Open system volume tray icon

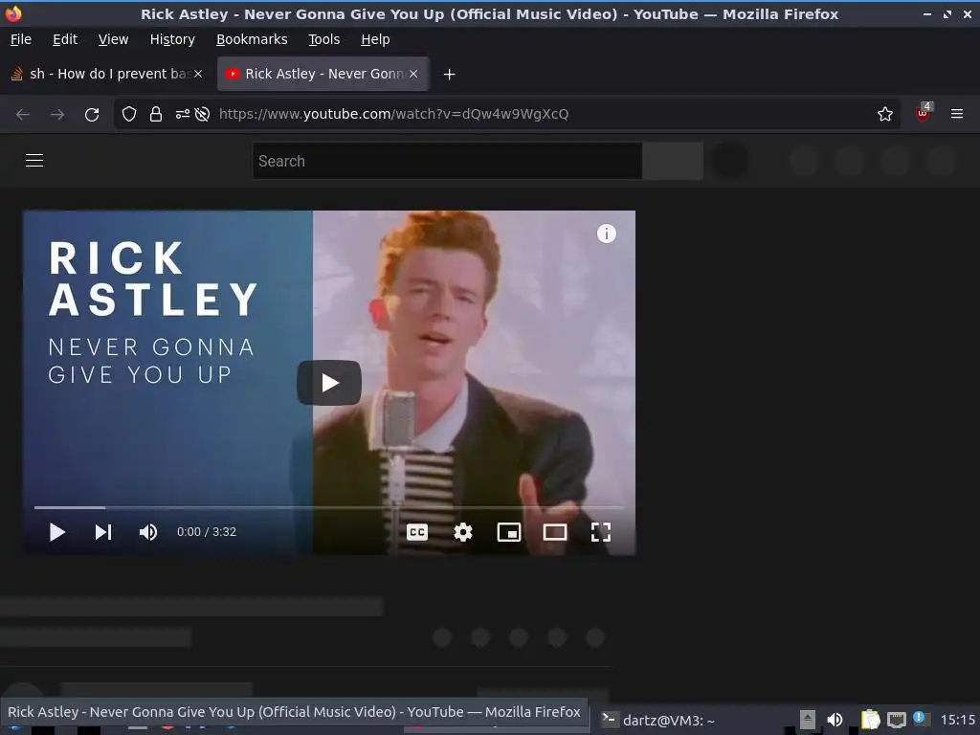tap(835, 720)
